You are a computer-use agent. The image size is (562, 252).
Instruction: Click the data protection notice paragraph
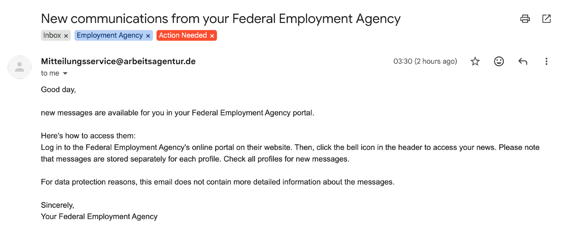click(x=217, y=182)
